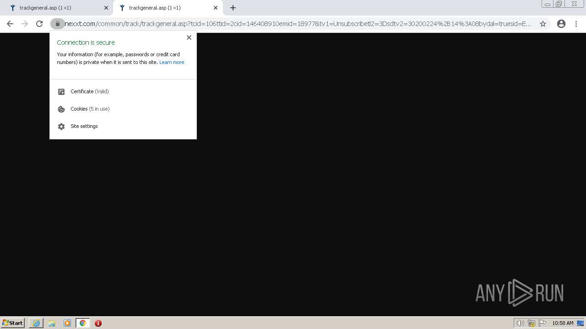Switch to Chrome in the taskbar
The image size is (586, 329).
pos(82,323)
